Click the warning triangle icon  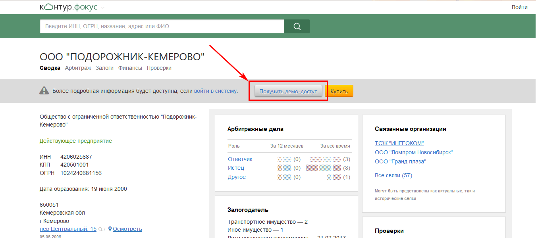[x=44, y=91]
